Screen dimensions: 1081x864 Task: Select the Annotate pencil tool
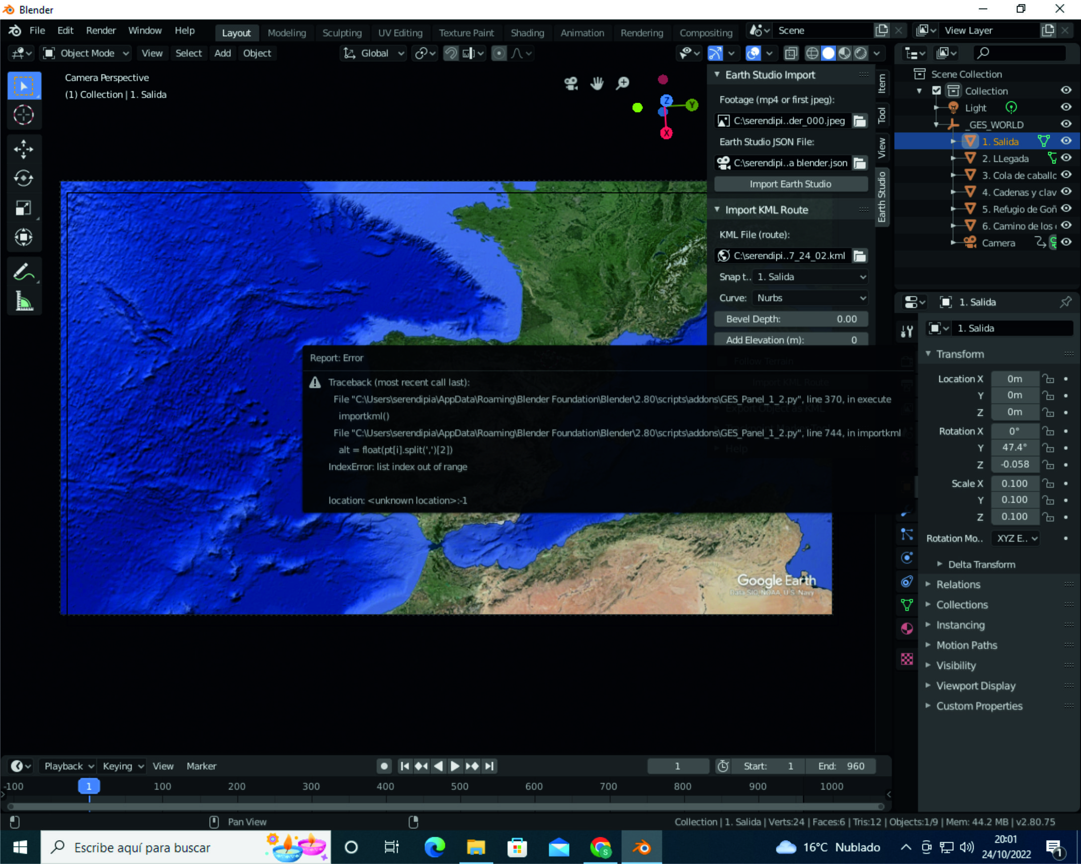pyautogui.click(x=23, y=273)
